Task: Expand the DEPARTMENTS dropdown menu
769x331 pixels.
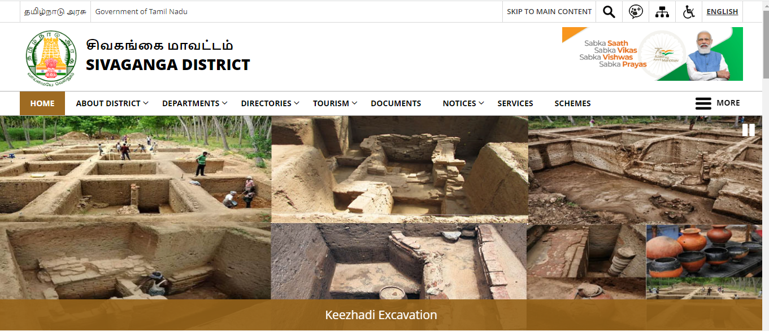Action: click(x=194, y=103)
